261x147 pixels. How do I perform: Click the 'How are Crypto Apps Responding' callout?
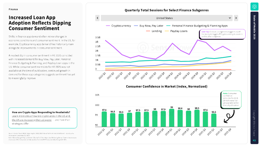[42, 118]
